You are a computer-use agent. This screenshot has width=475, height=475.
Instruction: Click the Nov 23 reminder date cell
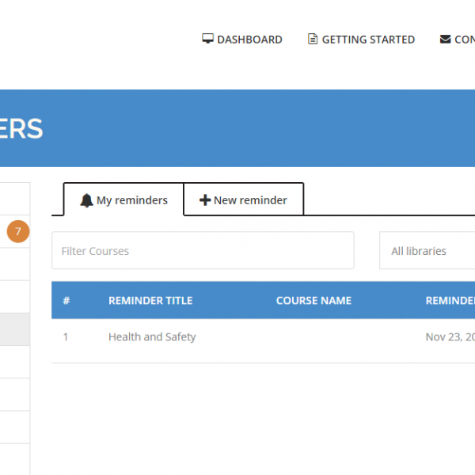pyautogui.click(x=450, y=337)
